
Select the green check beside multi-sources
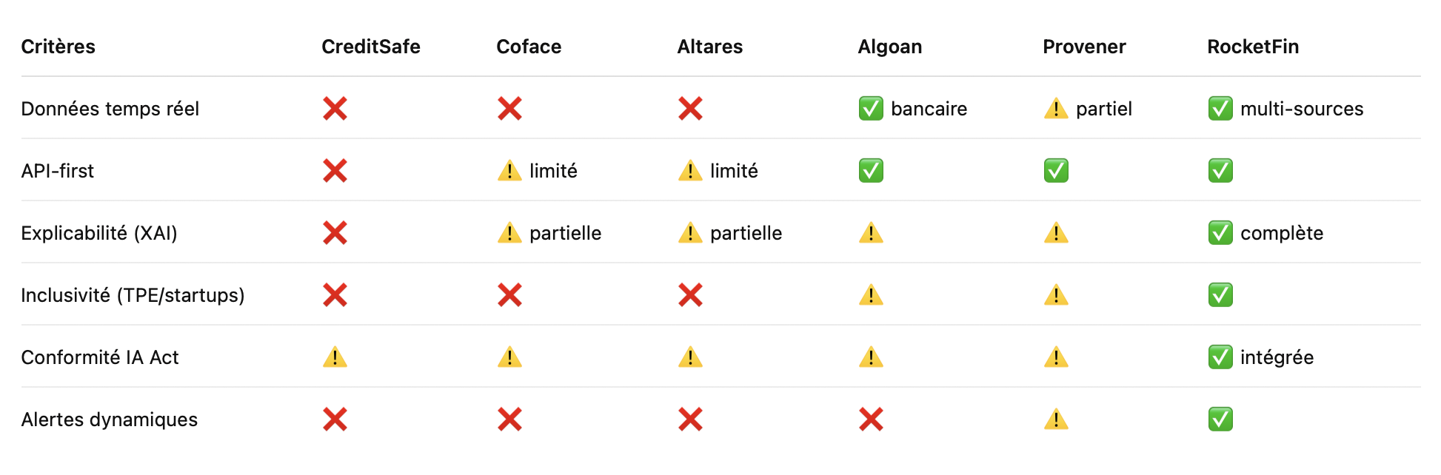click(1220, 109)
